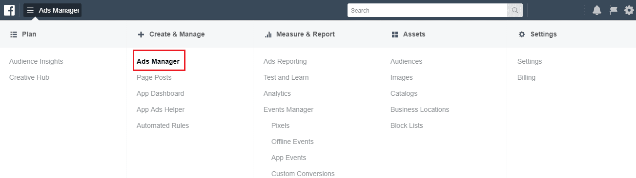Image resolution: width=636 pixels, height=178 pixels.
Task: Open the notifications bell icon
Action: [596, 10]
